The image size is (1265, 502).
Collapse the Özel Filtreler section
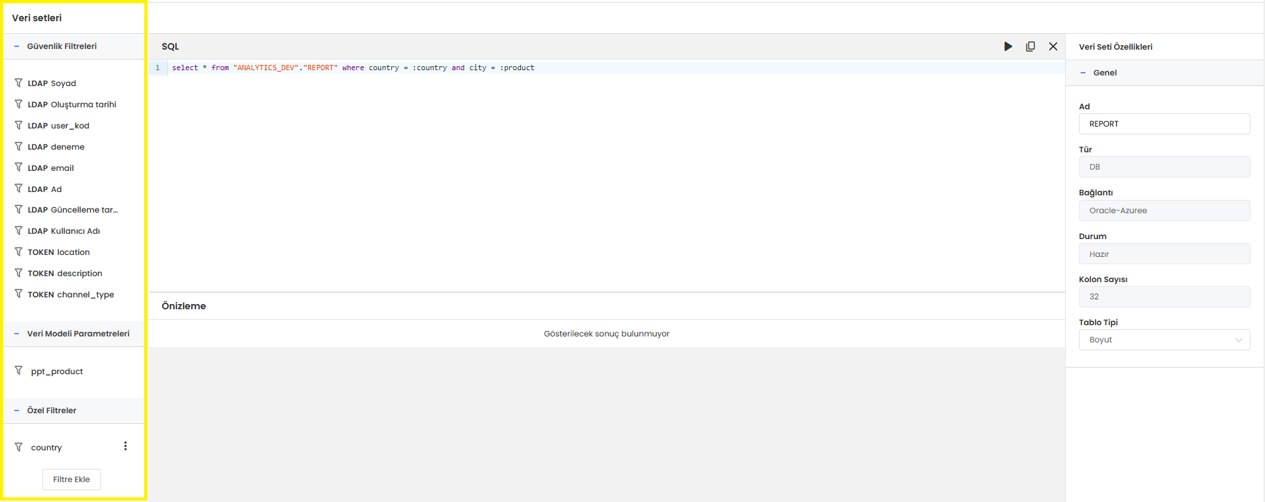[x=17, y=411]
